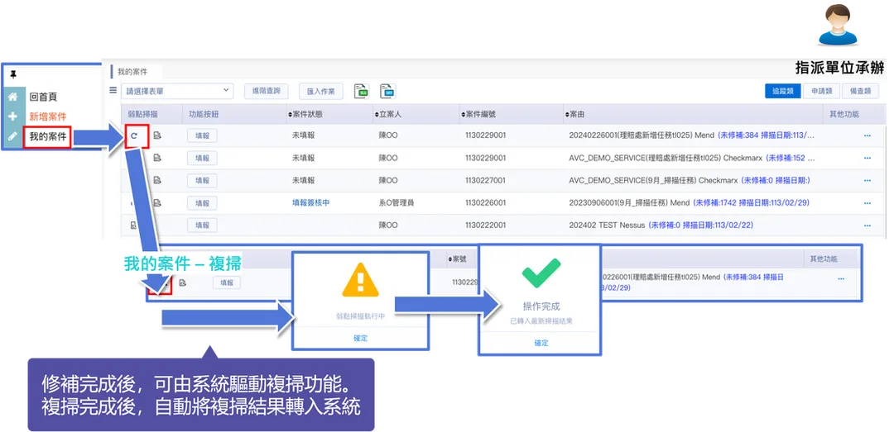Screen dimensions: 894x432
Task: Open document icon in 20240226001 Mend row
Action: [x=157, y=135]
